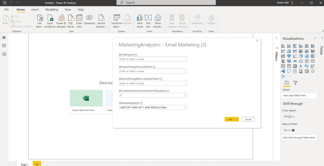Insert a New visual
The width and height of the screenshot is (324, 166).
[140, 21]
